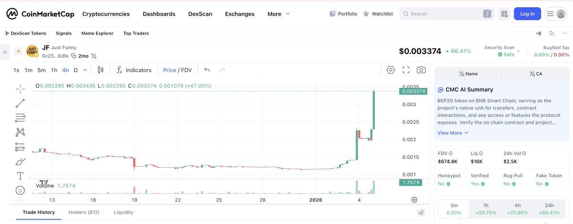Copy contract address 0x23...6dfe
Image resolution: width=573 pixels, height=224 pixels.
coord(74,56)
